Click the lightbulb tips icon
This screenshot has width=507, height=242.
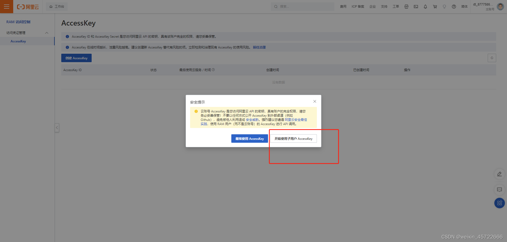[x=444, y=7]
